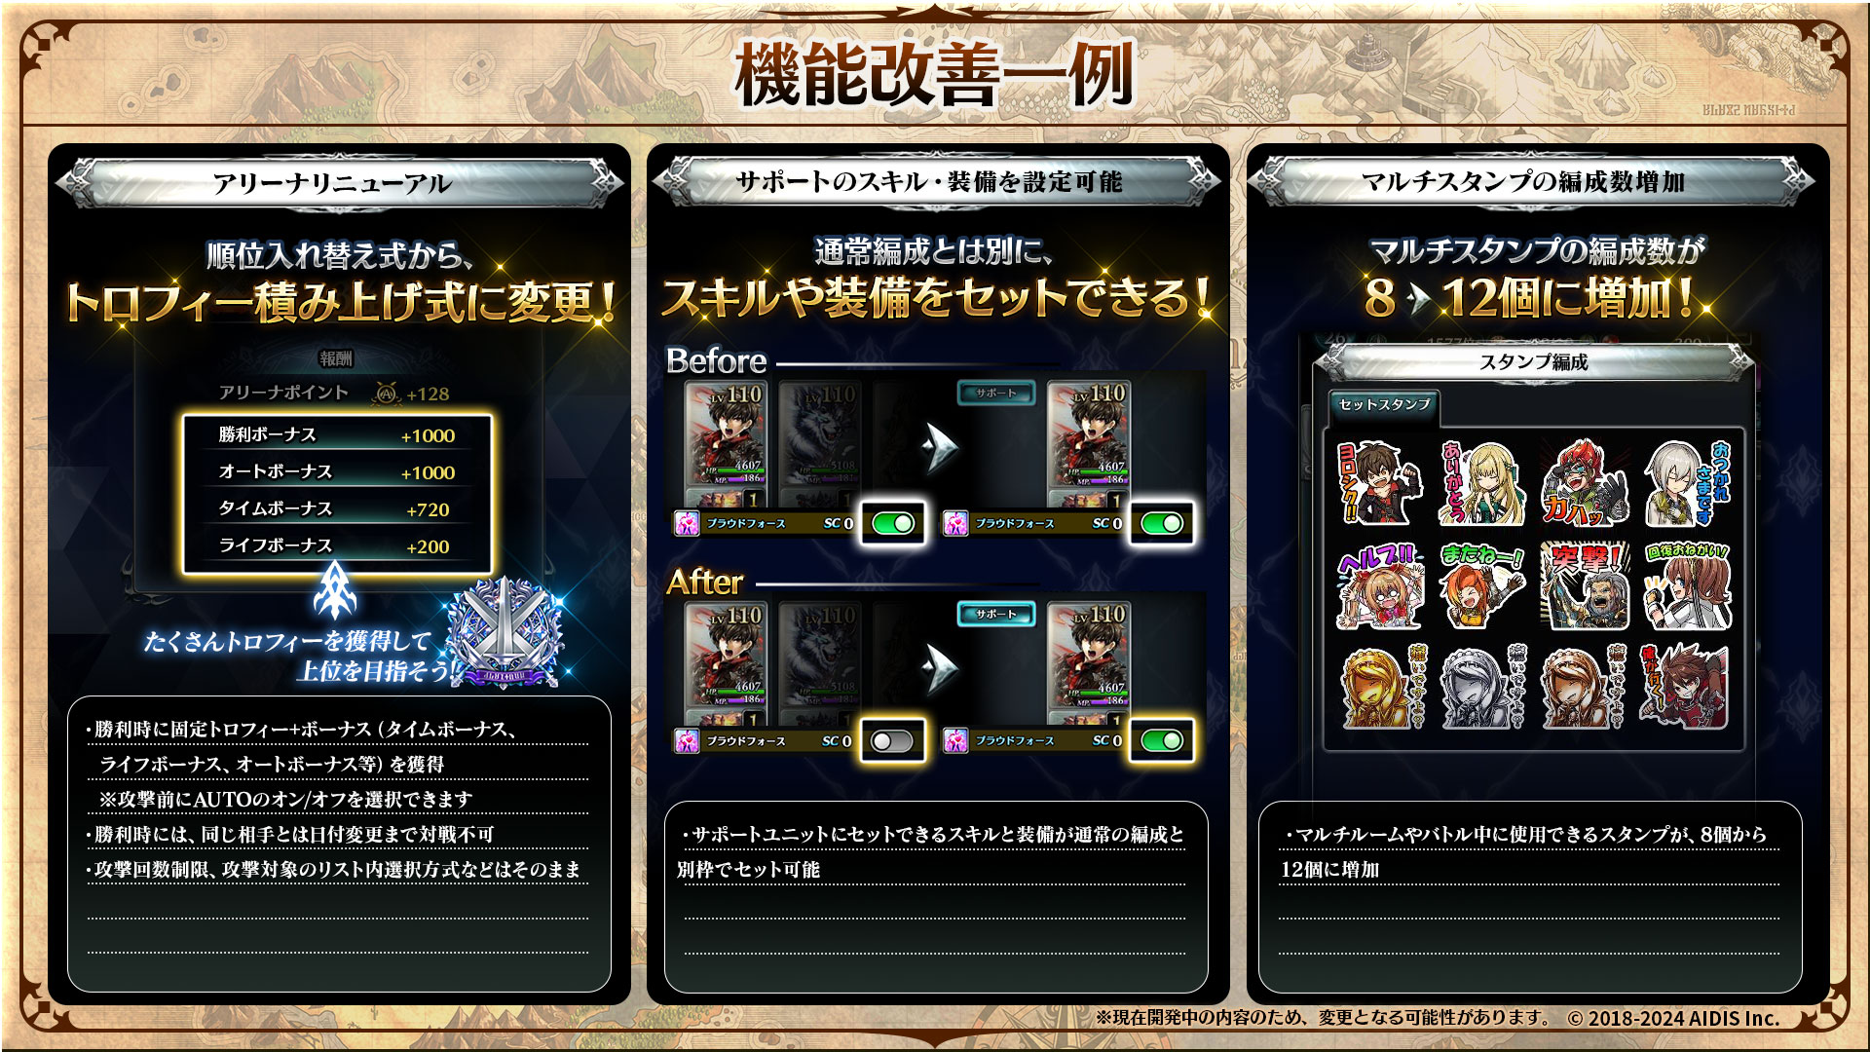Click the 勝利ボーナス +1000 row
The image size is (1870, 1052).
click(x=337, y=435)
